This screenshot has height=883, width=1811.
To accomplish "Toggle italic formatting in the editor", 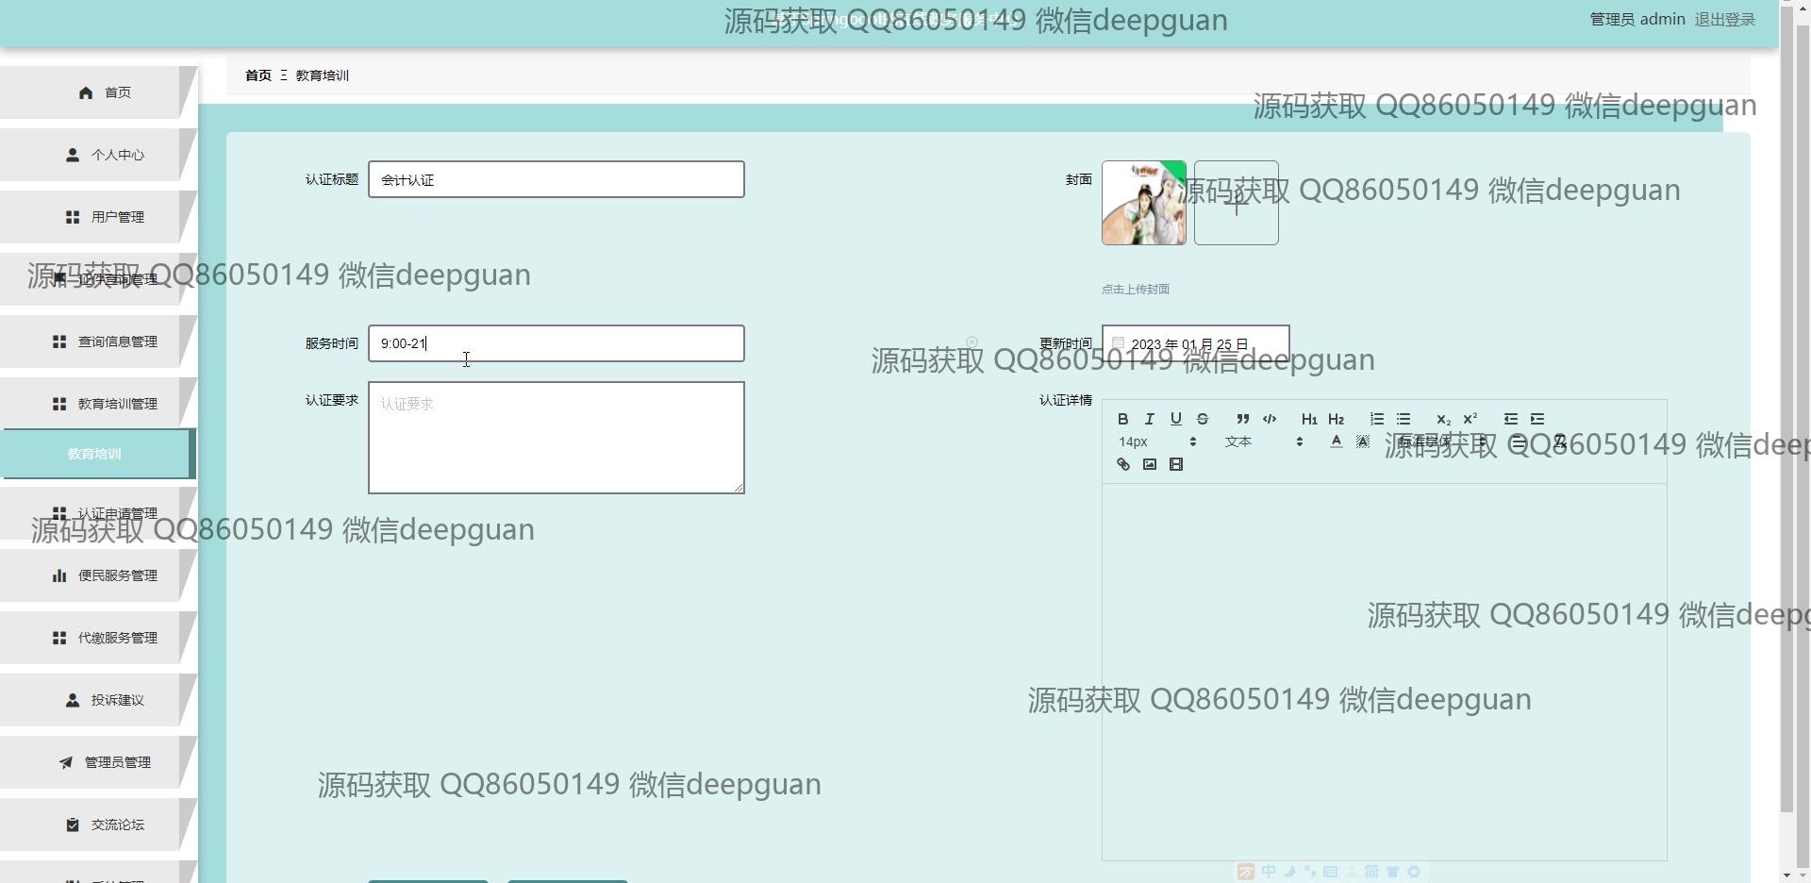I will pyautogui.click(x=1149, y=419).
